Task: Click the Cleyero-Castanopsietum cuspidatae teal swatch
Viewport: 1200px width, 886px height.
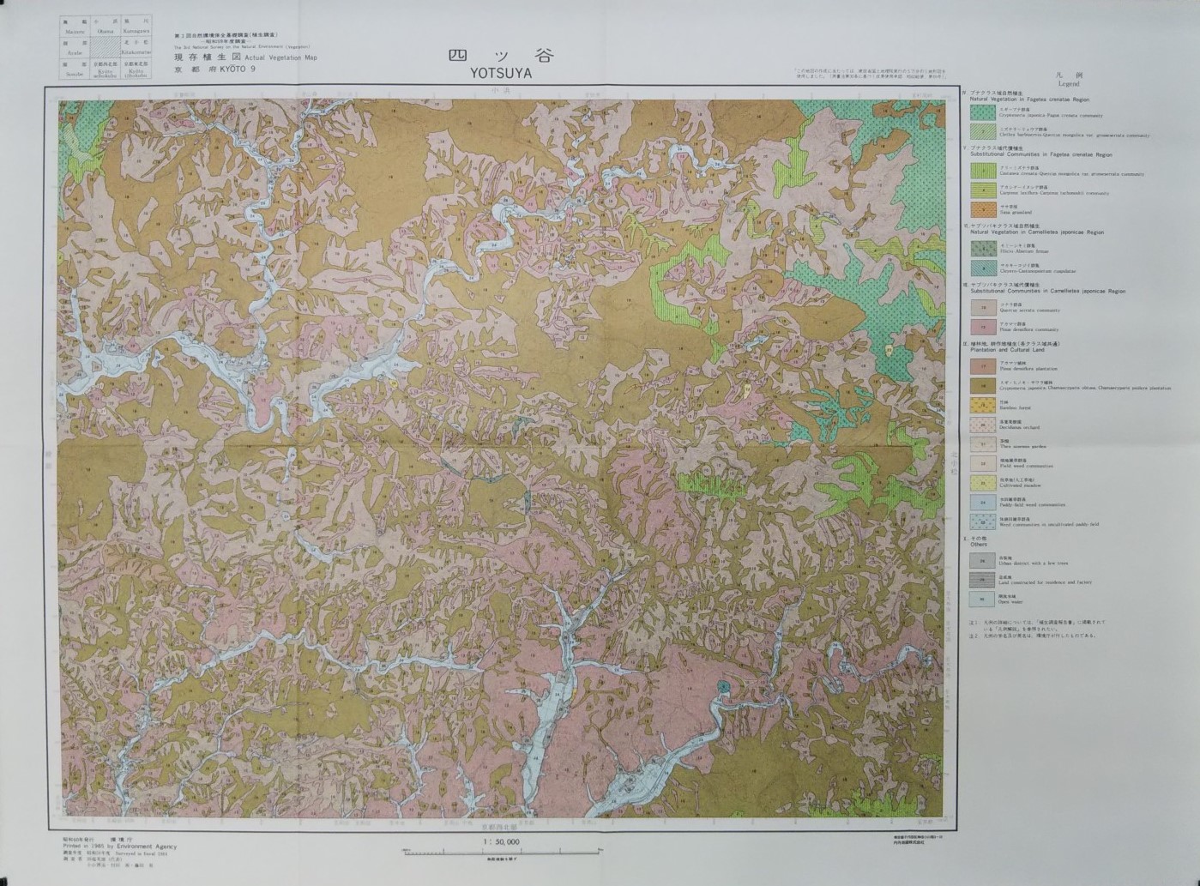Action: click(984, 268)
